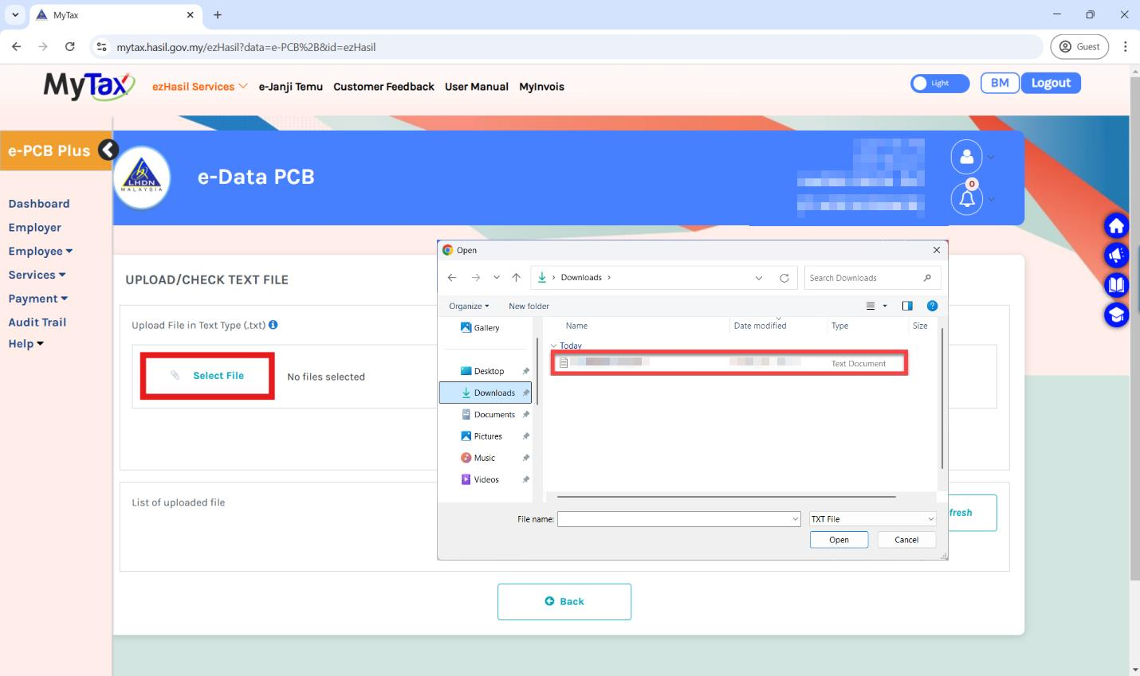The width and height of the screenshot is (1140, 676).
Task: Open the e-Janji Temu menu item
Action: click(x=290, y=87)
